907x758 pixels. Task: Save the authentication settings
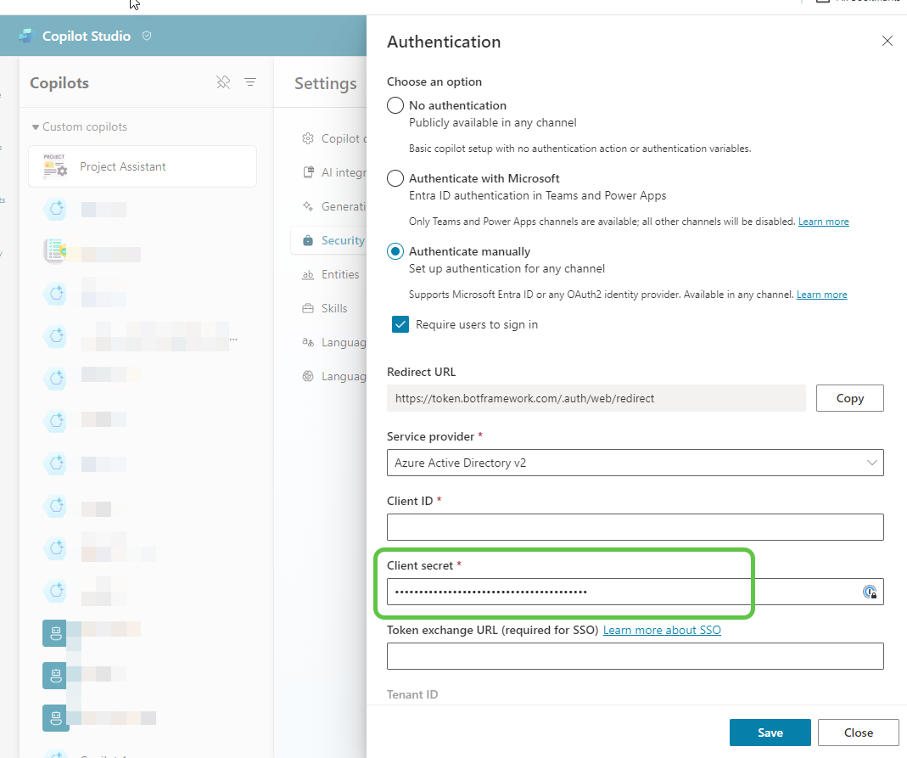point(770,732)
